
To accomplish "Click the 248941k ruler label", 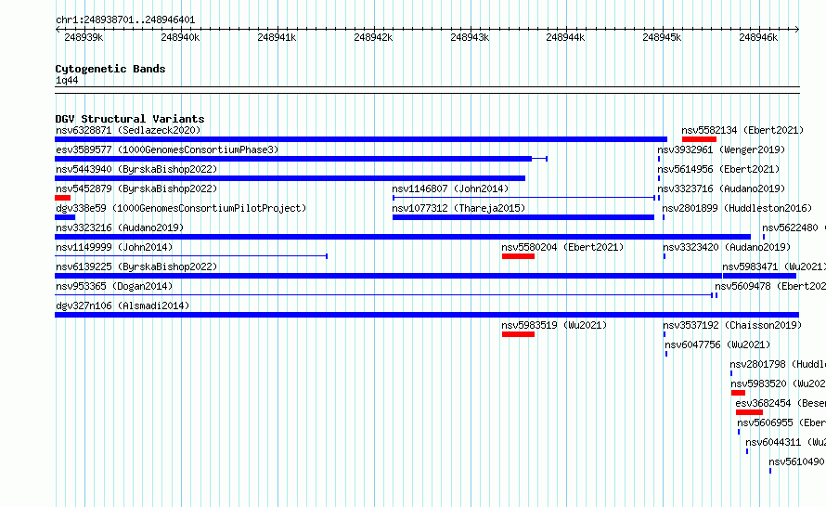I will 277,37.
